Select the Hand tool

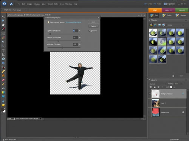click(x=3, y=25)
